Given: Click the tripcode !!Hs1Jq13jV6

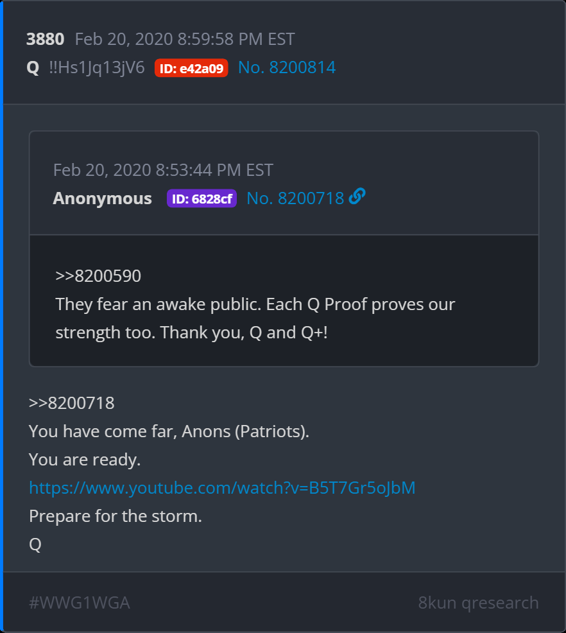Looking at the screenshot, I should pyautogui.click(x=97, y=67).
